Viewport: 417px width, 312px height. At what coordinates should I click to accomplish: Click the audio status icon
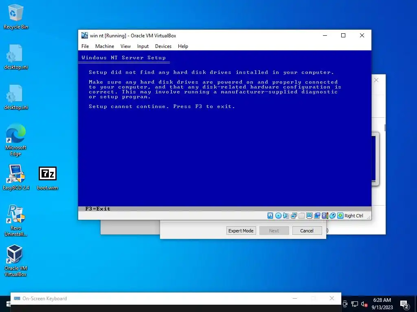tap(286, 216)
